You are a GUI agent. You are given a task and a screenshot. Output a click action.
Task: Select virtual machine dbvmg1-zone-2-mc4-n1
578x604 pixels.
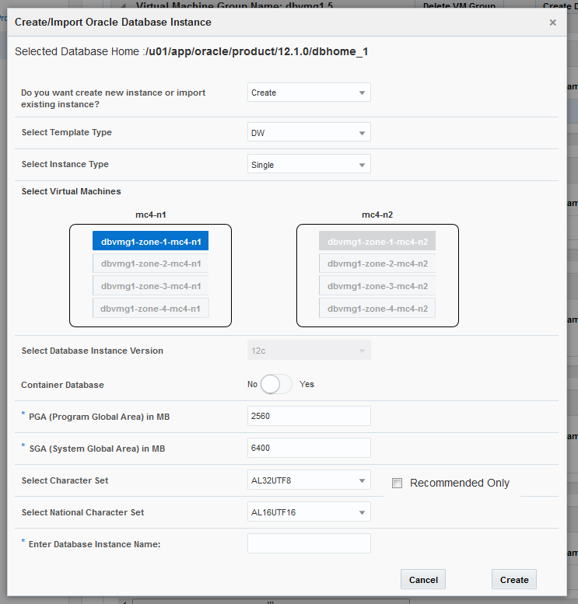[x=150, y=264]
